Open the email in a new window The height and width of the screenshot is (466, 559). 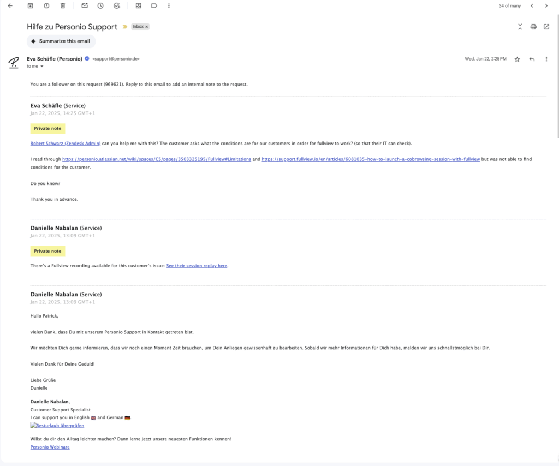pos(546,27)
